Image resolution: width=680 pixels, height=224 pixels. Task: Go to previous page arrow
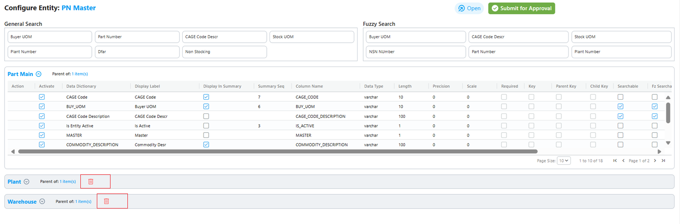click(x=623, y=161)
